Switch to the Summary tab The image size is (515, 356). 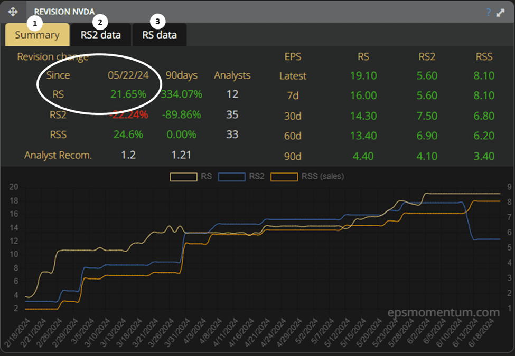[x=37, y=35]
